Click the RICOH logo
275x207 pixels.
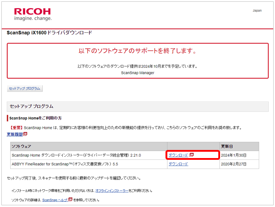32,12
